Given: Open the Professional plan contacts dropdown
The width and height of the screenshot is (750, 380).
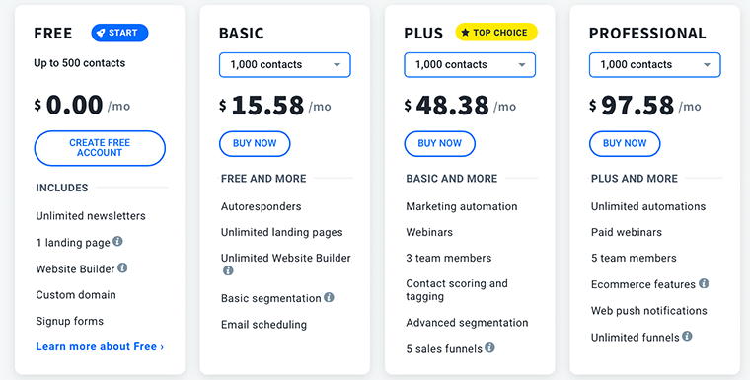Looking at the screenshot, I should point(655,64).
